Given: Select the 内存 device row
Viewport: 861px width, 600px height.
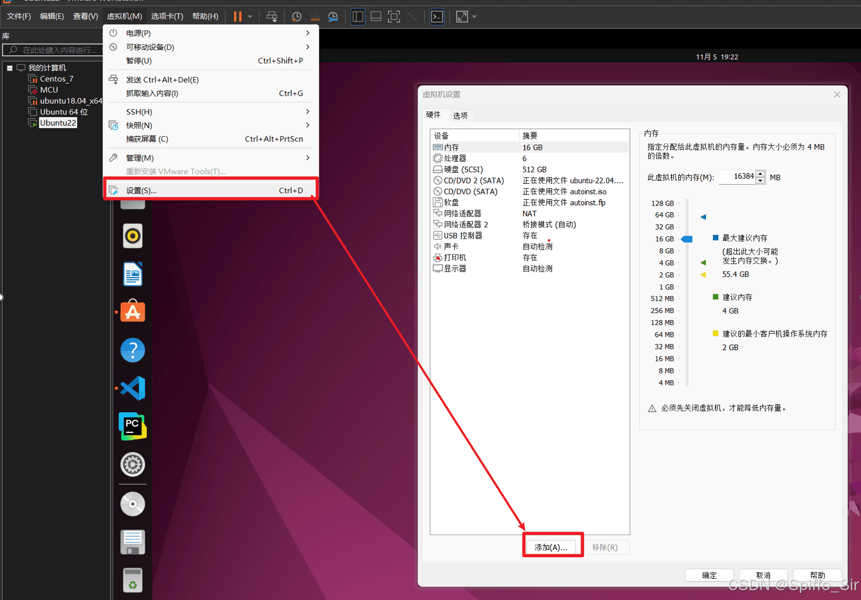Looking at the screenshot, I should point(530,148).
